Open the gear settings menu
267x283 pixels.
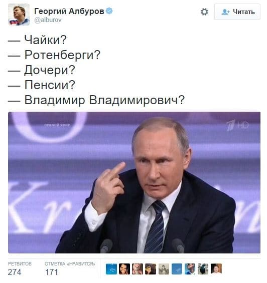(204, 12)
